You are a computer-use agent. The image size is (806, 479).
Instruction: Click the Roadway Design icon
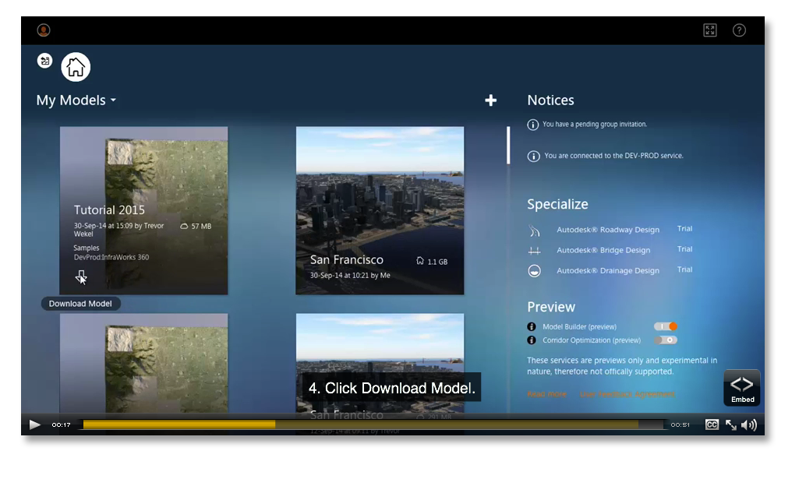[534, 231]
